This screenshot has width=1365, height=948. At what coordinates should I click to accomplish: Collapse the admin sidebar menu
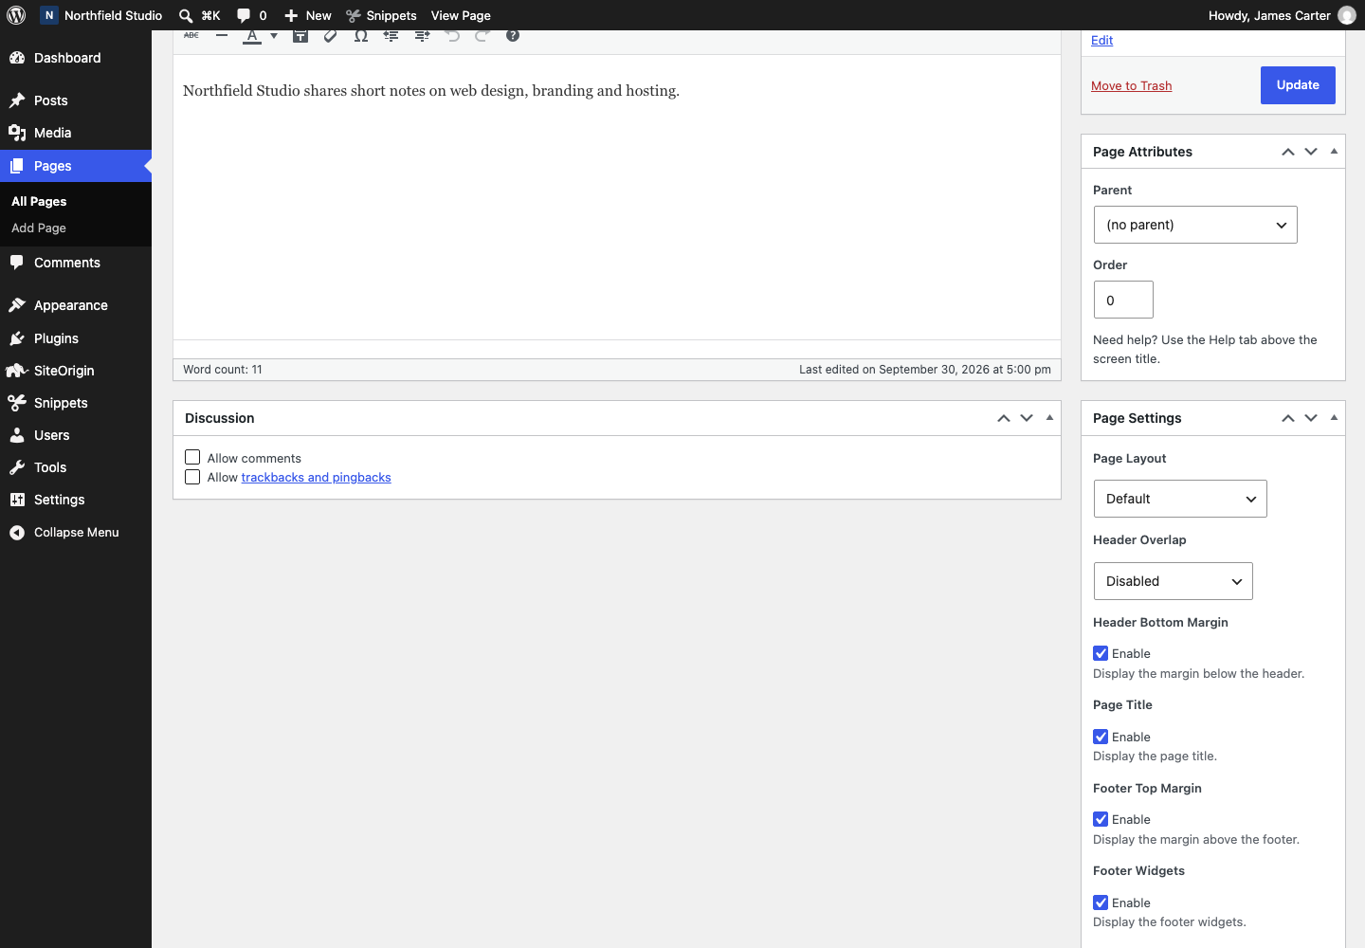[x=76, y=532]
